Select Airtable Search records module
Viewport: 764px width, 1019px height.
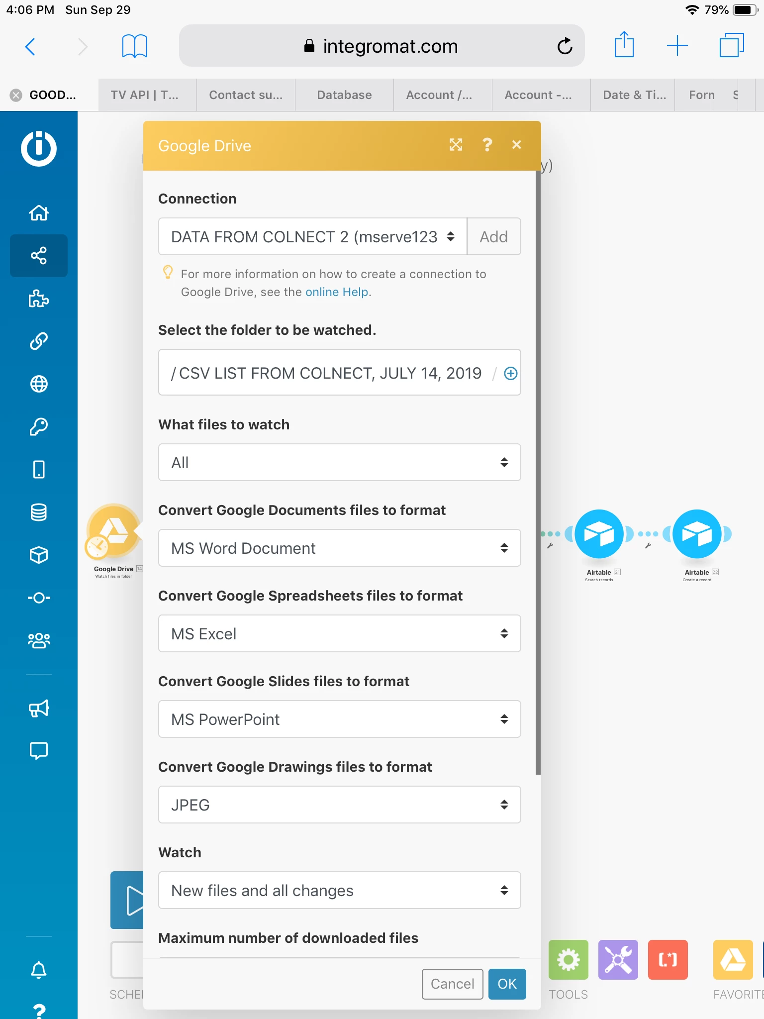(599, 534)
